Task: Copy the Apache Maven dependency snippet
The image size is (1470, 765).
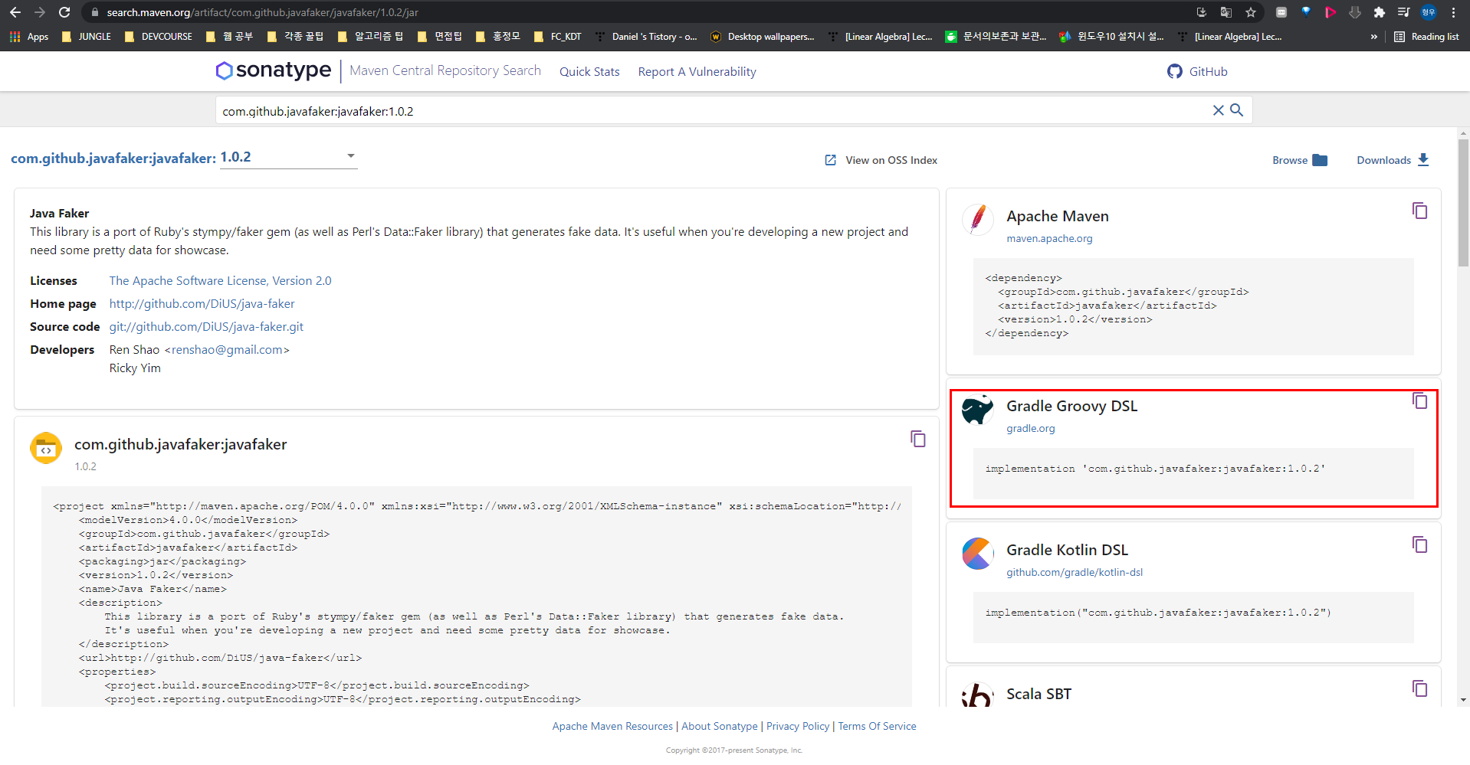Action: click(x=1419, y=211)
